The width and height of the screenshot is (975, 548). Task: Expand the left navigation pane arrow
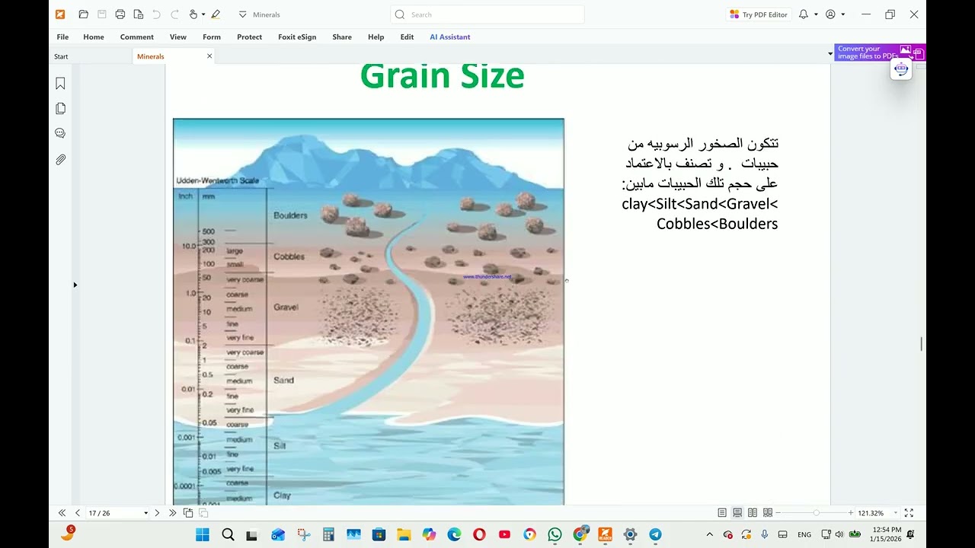75,285
